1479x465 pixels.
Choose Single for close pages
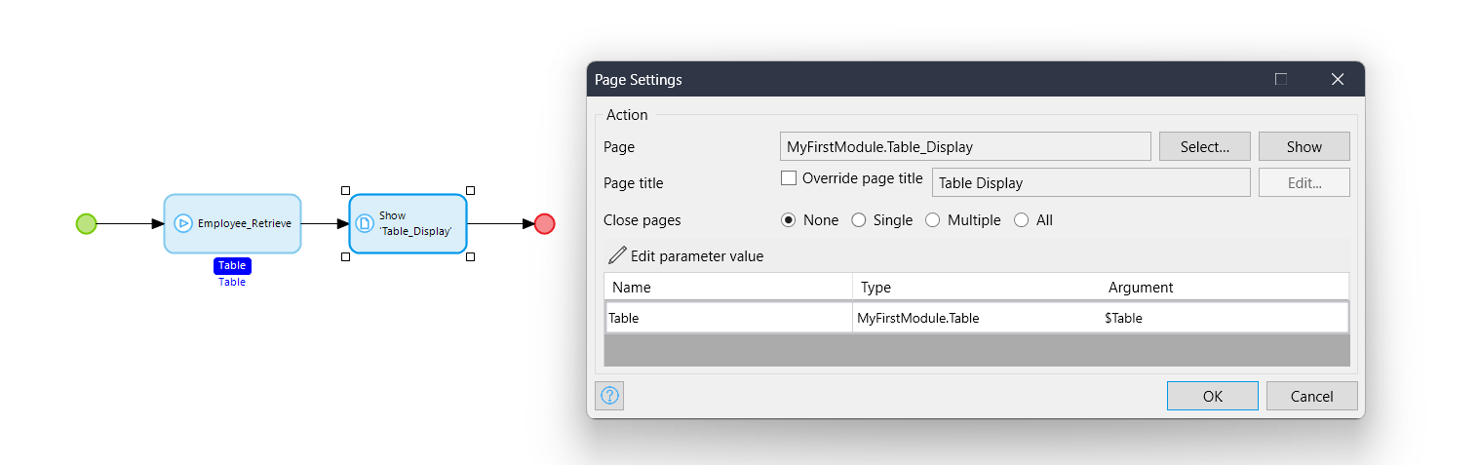(x=859, y=220)
